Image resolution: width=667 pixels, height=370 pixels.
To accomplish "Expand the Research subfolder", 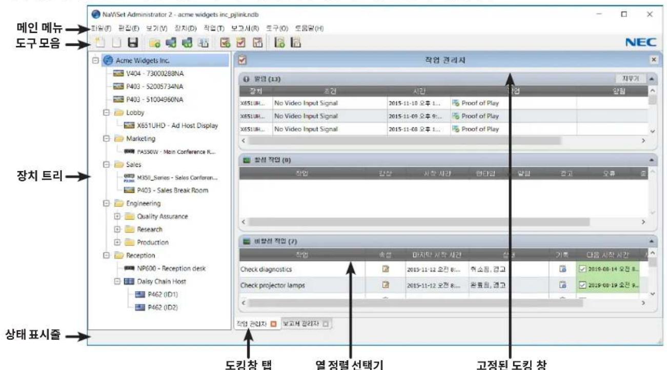I will (x=116, y=229).
